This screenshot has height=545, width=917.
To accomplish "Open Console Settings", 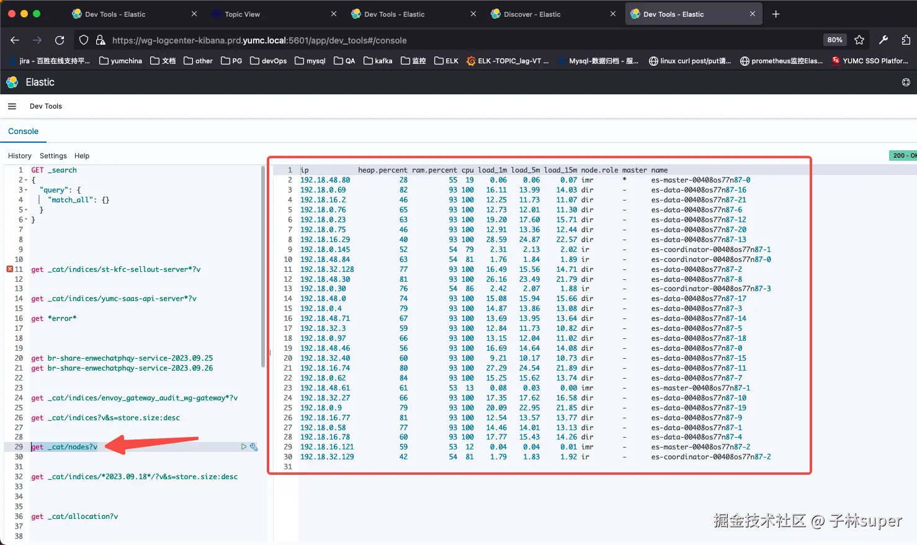I will (x=53, y=156).
